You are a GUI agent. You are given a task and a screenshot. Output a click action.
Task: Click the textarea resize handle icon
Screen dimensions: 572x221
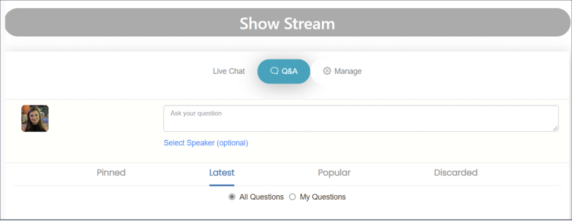coord(555,128)
